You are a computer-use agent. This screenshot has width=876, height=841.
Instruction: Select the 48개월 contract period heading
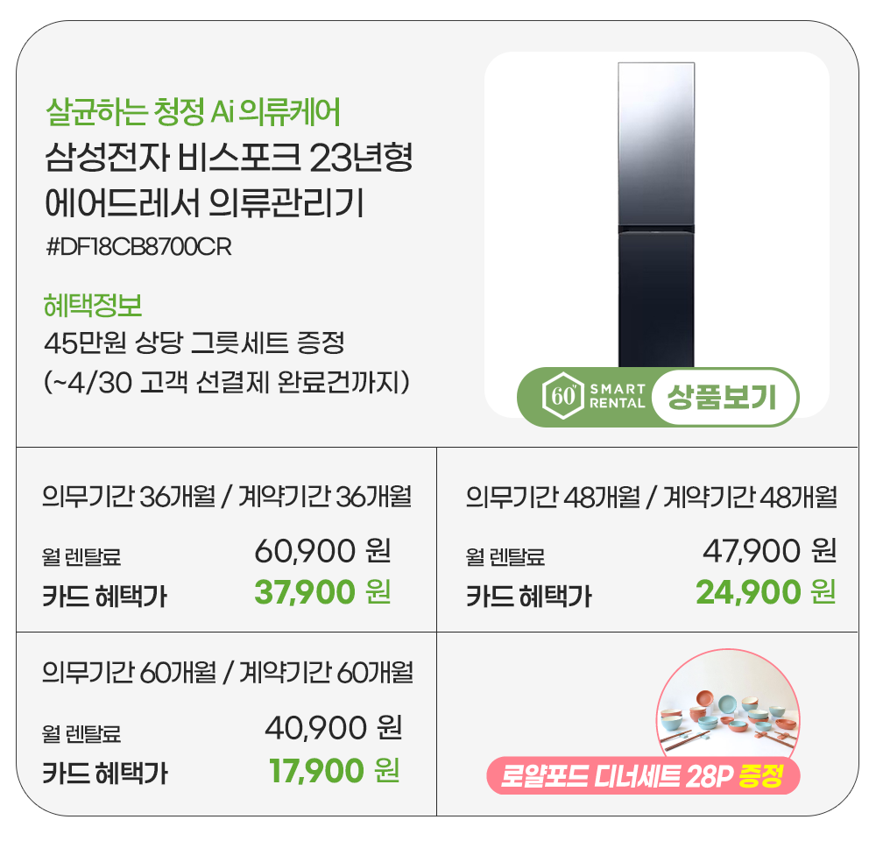[x=651, y=498]
